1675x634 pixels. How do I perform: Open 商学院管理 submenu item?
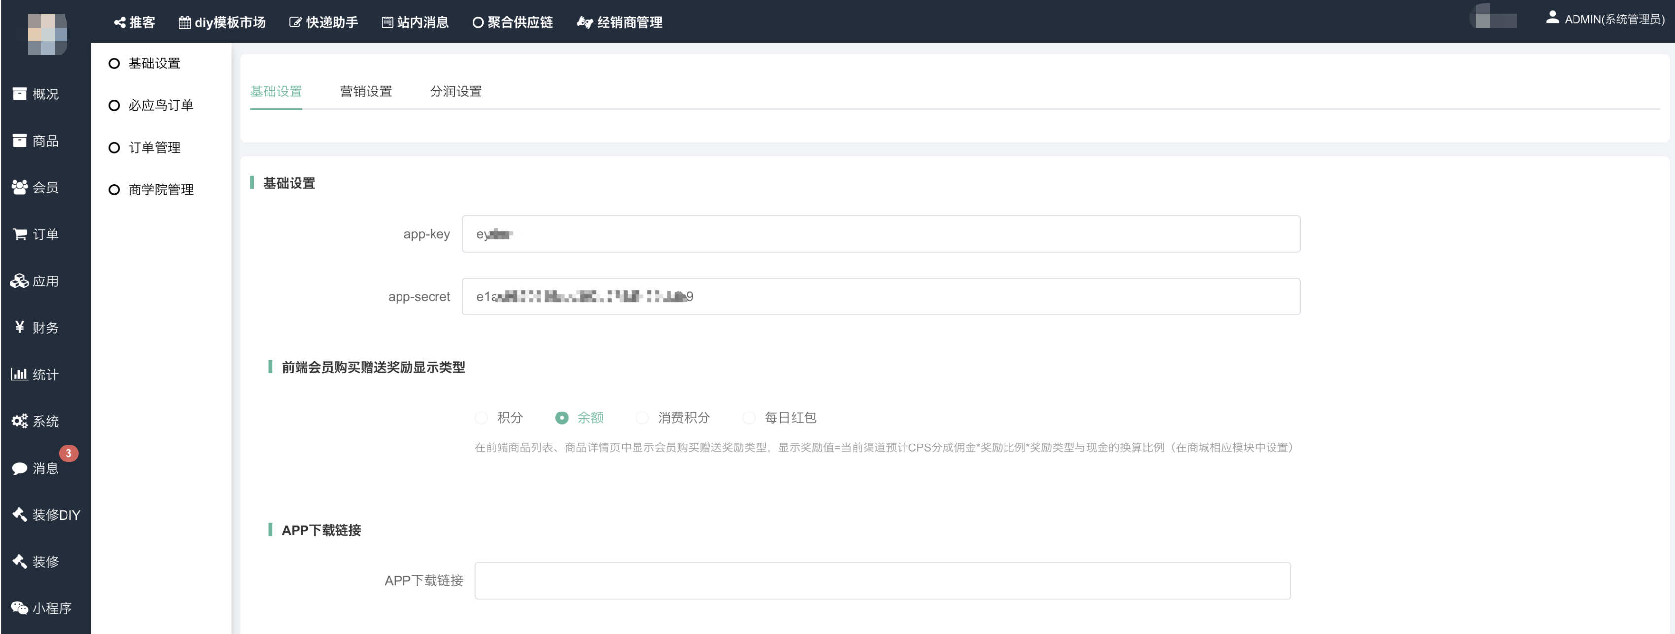160,190
